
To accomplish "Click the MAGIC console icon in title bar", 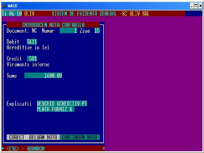I will (4, 6).
